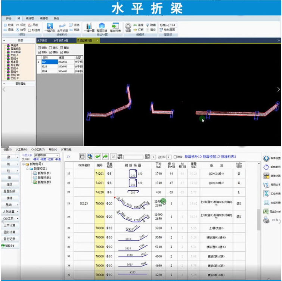
Task: Open the CAD工具(T) menu
Action: (x=38, y=149)
